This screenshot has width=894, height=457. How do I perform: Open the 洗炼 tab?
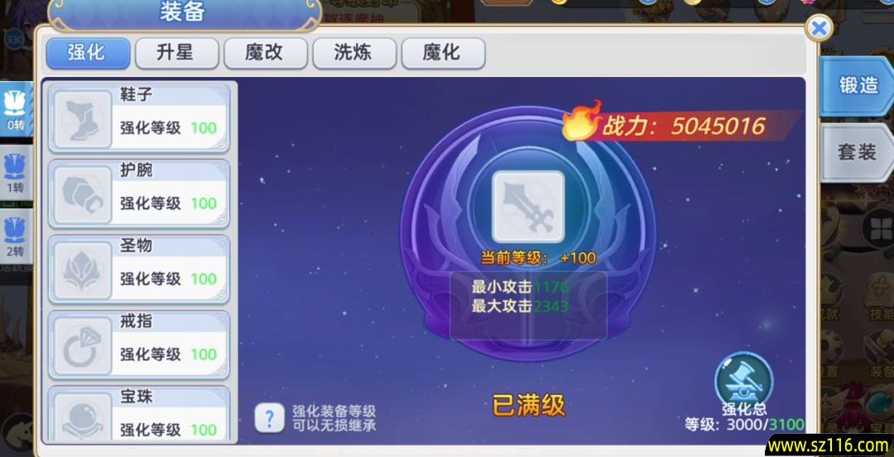point(354,54)
